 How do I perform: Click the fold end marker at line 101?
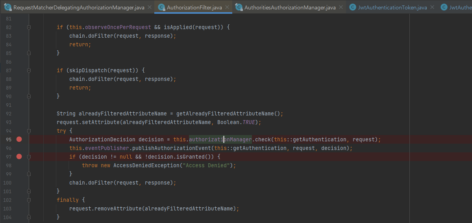point(29,191)
